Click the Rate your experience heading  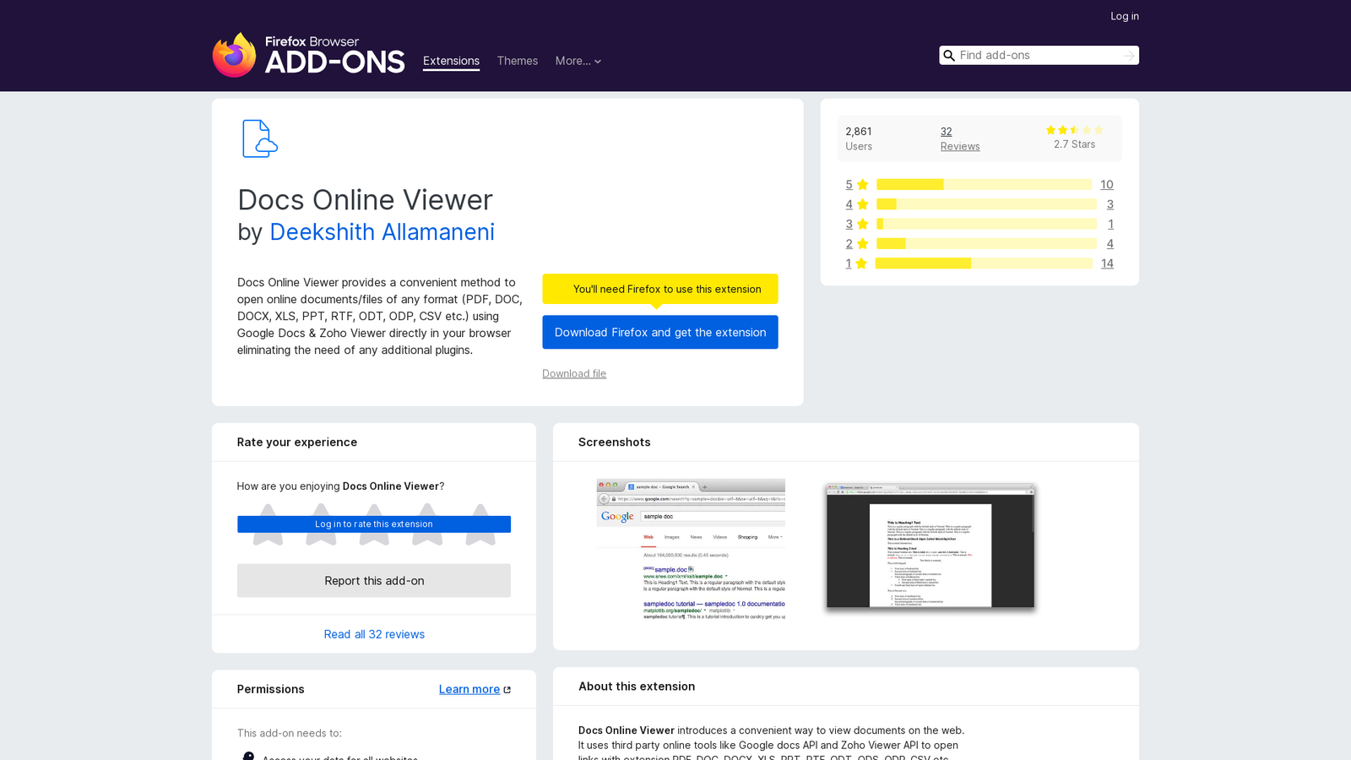(x=297, y=442)
